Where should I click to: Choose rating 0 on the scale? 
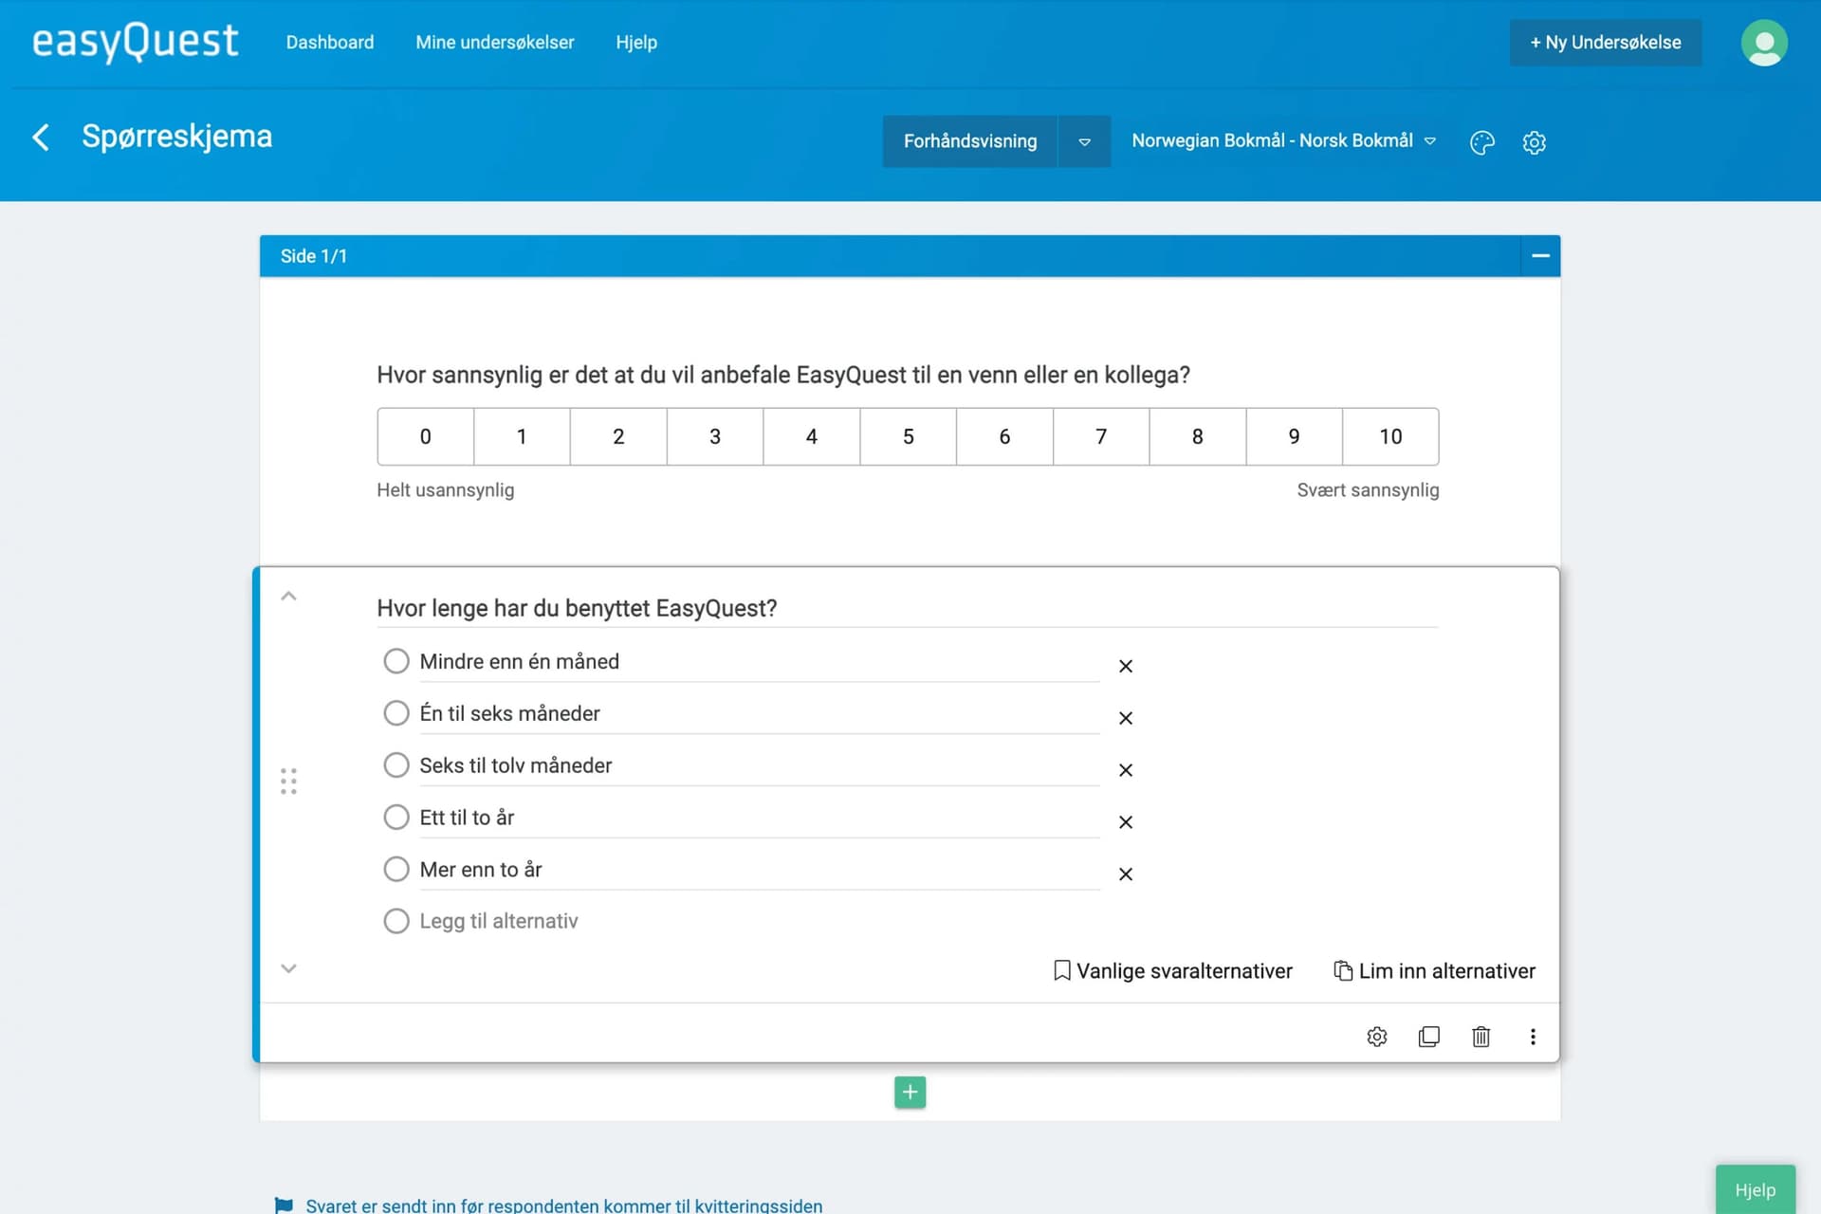coord(425,436)
